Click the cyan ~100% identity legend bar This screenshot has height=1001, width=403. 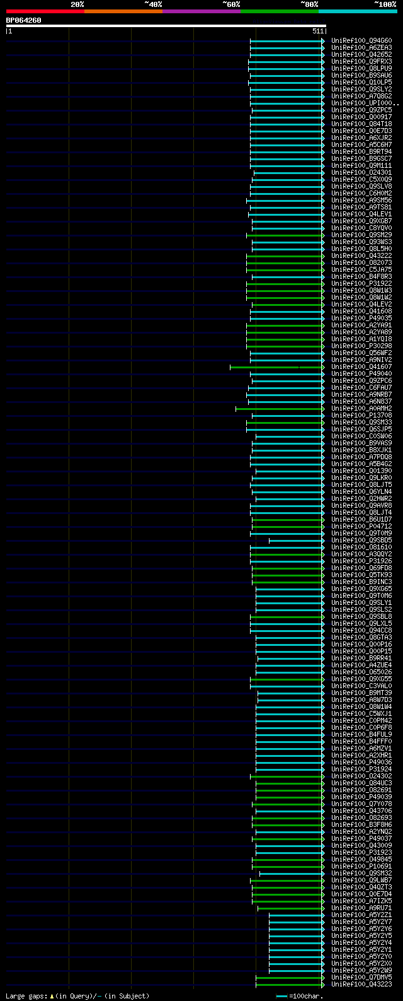pyautogui.click(x=358, y=11)
